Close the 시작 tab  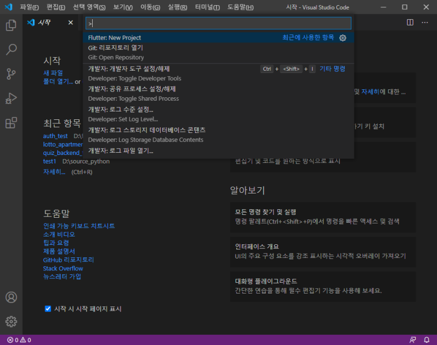click(71, 23)
